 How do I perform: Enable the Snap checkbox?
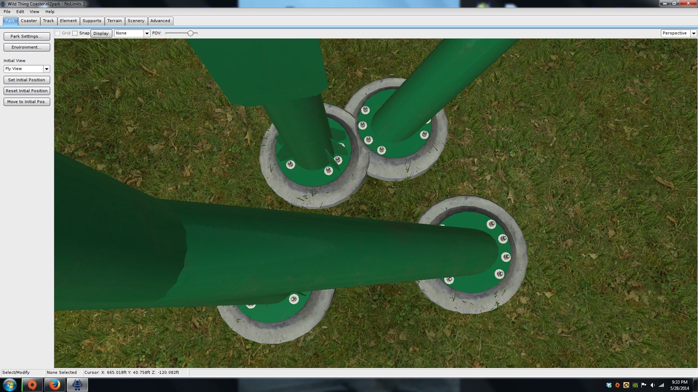pos(75,33)
